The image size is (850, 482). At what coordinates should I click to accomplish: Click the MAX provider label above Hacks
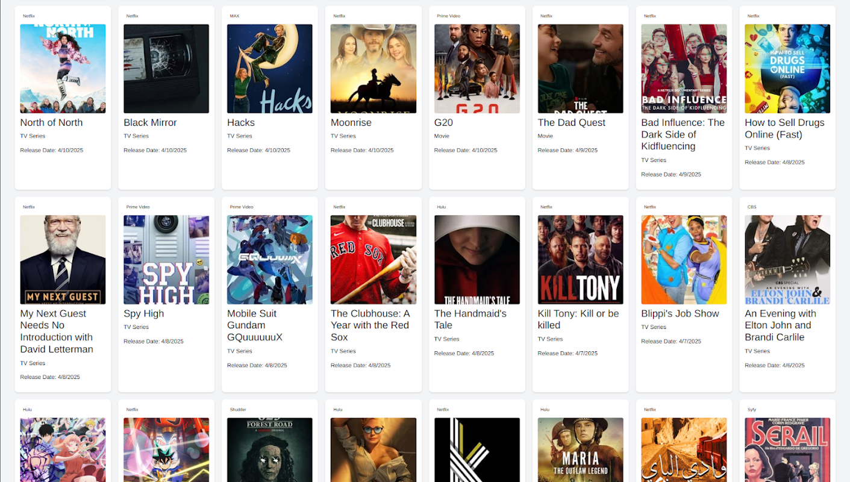pyautogui.click(x=234, y=16)
